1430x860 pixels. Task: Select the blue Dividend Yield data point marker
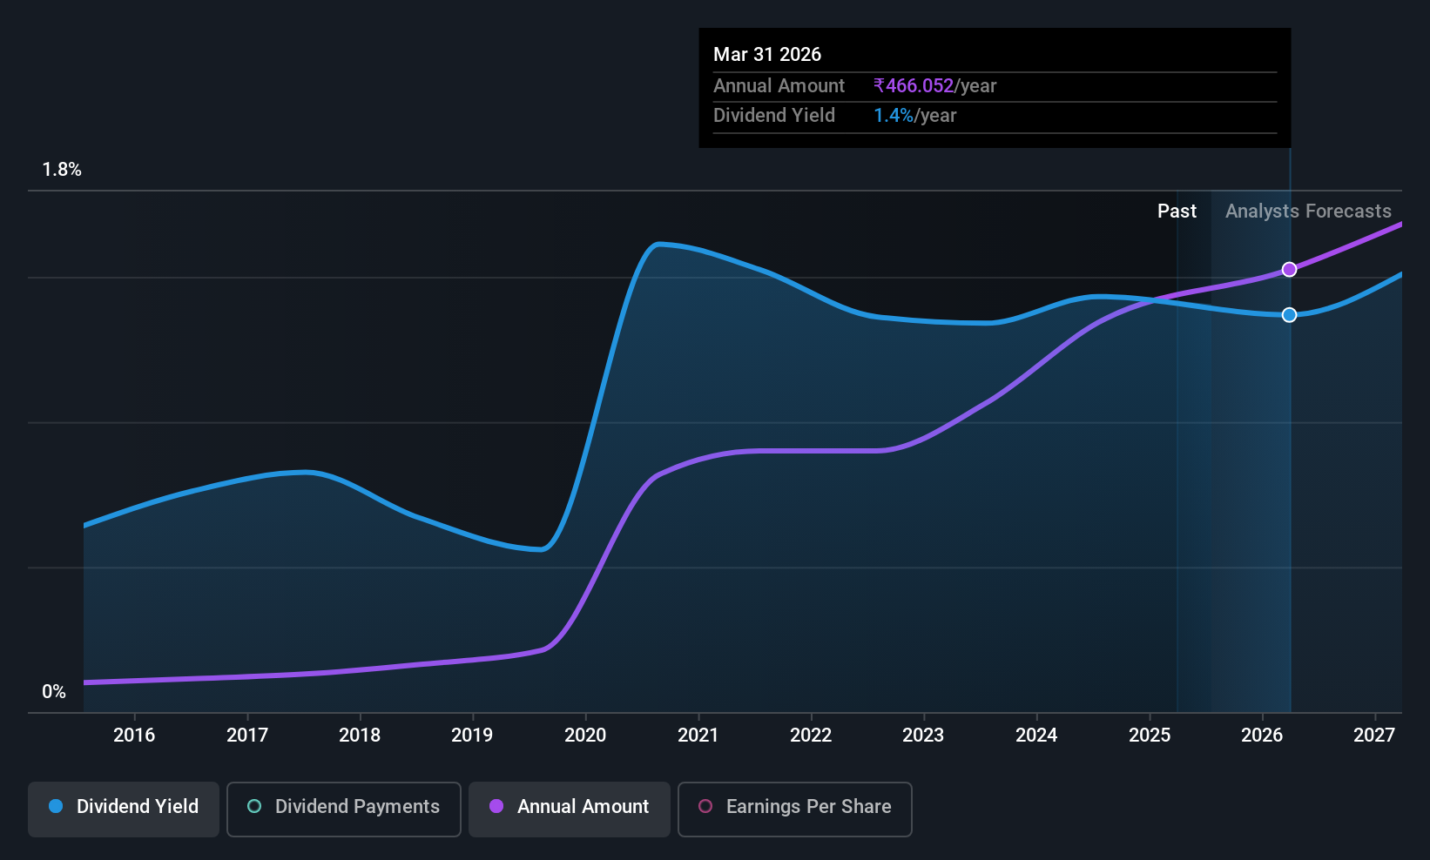[x=1290, y=315]
